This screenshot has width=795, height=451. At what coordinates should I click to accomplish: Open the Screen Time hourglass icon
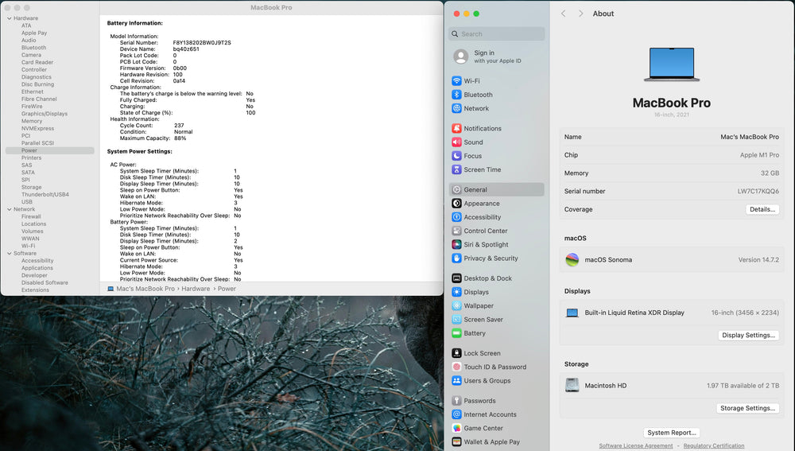pos(456,169)
